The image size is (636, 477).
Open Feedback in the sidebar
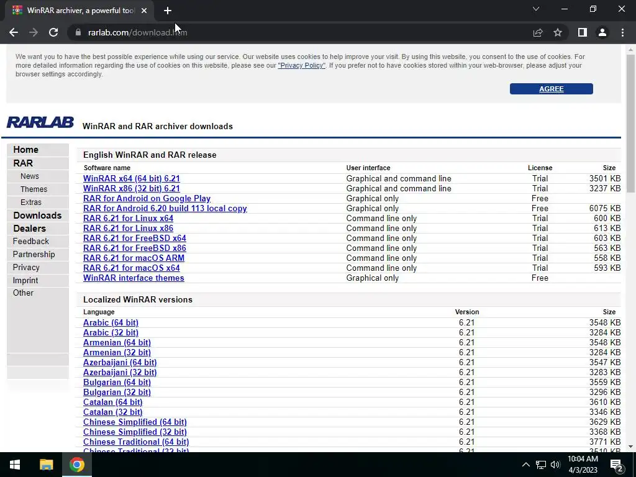point(31,242)
